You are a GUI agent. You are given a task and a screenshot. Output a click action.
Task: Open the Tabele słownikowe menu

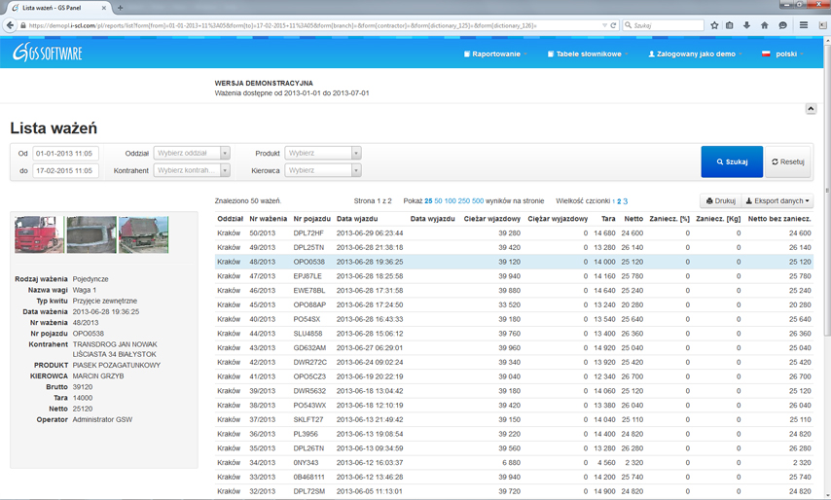[x=587, y=54]
